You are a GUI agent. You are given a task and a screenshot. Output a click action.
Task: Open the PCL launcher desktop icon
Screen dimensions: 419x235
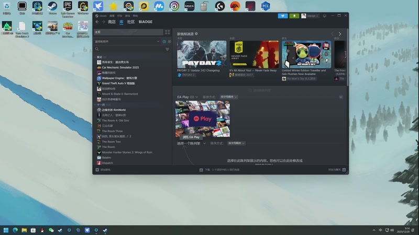tap(266, 6)
